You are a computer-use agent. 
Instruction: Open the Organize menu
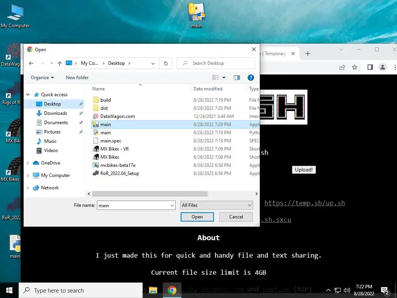click(42, 78)
